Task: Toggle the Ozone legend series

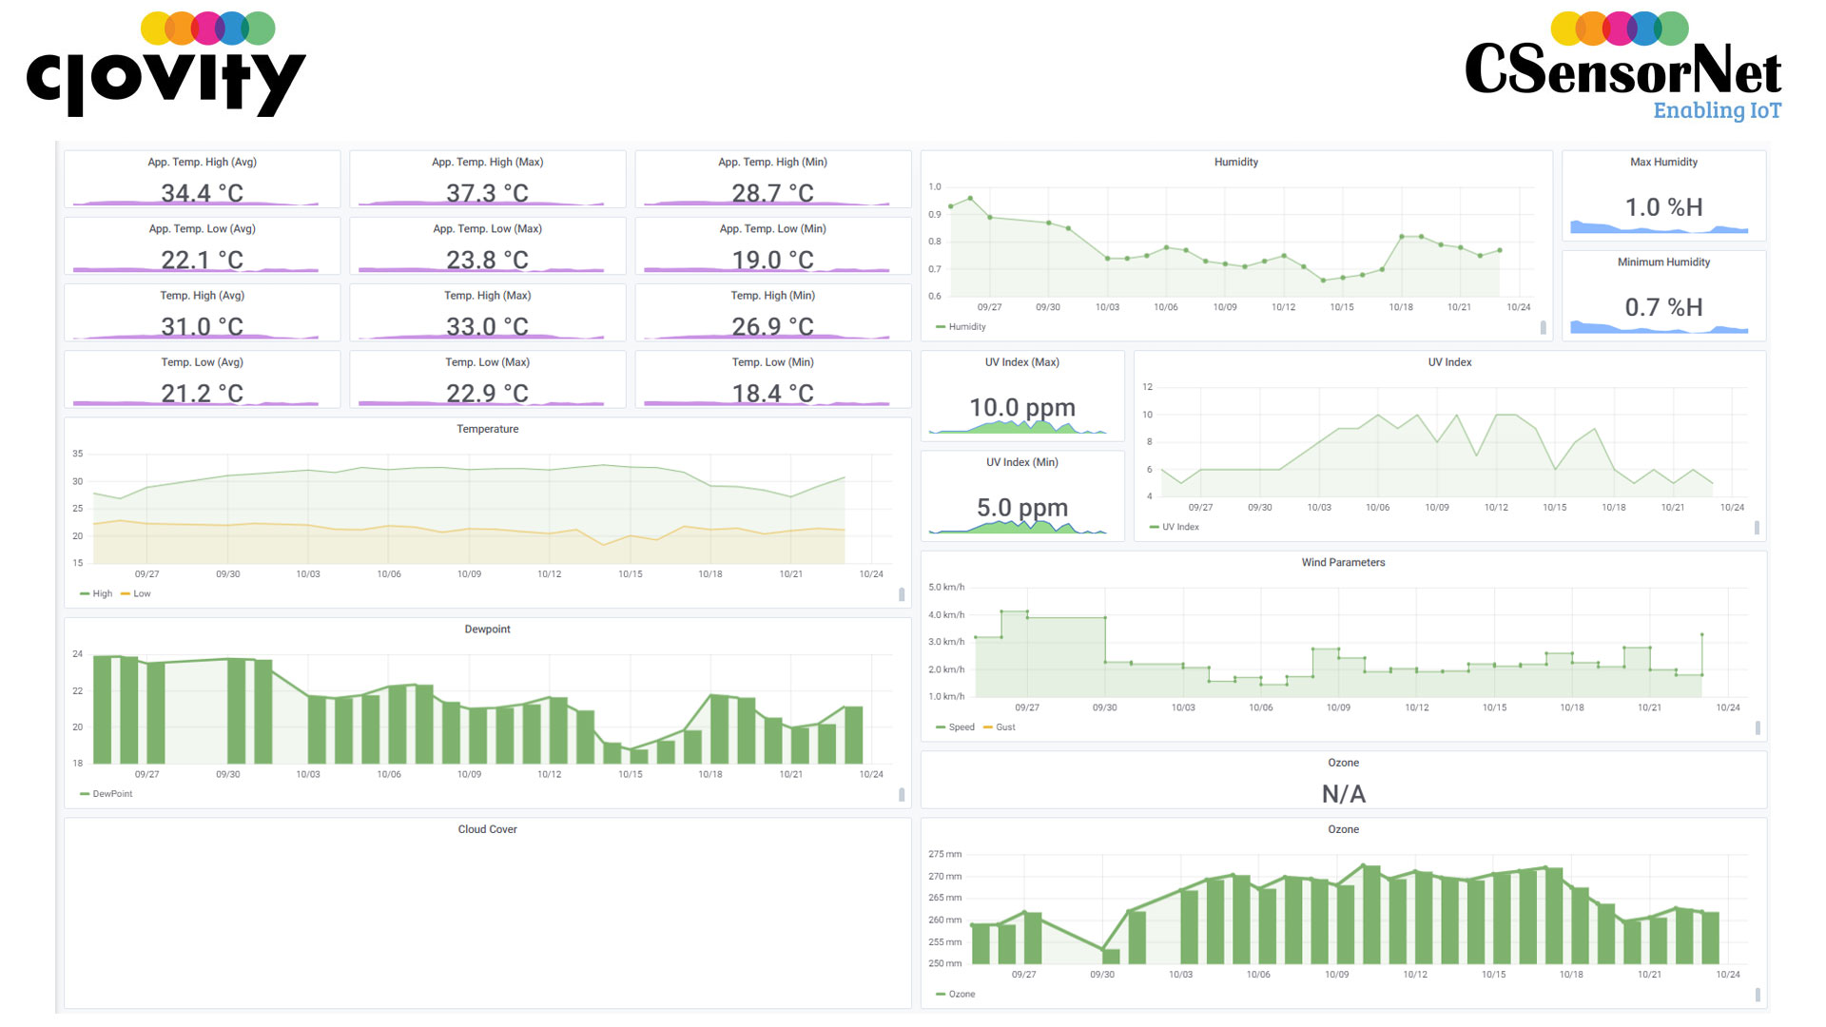Action: click(956, 994)
